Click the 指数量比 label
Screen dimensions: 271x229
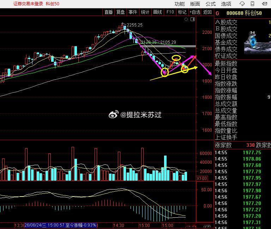(x=226, y=131)
